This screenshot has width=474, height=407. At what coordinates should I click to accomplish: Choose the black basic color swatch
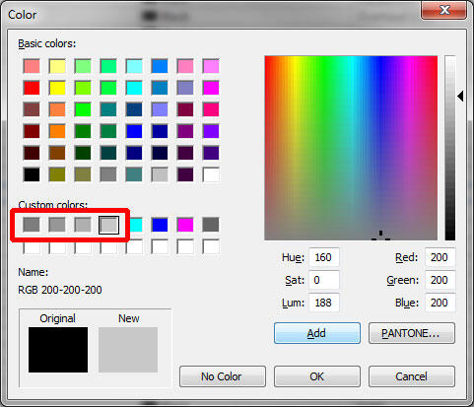[x=32, y=174]
